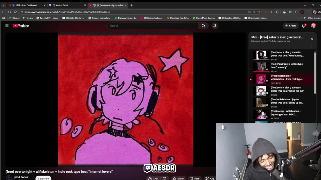This screenshot has height=180, width=321.
Task: Open the Mix playlist three-dot options
Action: click(312, 46)
